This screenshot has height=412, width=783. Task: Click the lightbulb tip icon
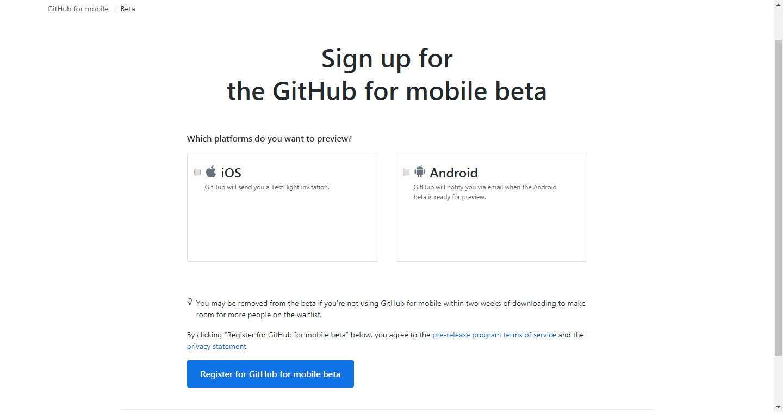(190, 302)
